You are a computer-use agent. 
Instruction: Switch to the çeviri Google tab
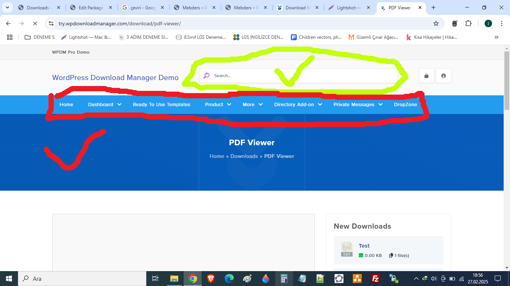[x=143, y=7]
